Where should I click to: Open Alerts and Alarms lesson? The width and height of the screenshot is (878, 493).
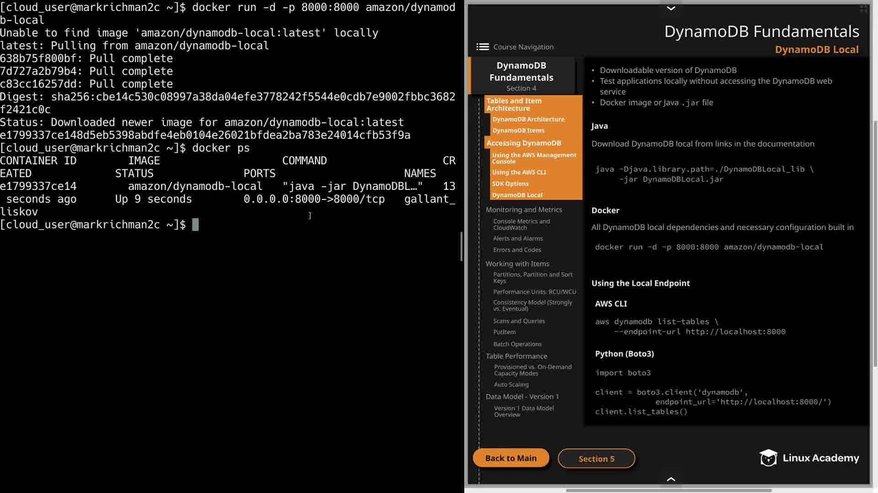pos(518,238)
